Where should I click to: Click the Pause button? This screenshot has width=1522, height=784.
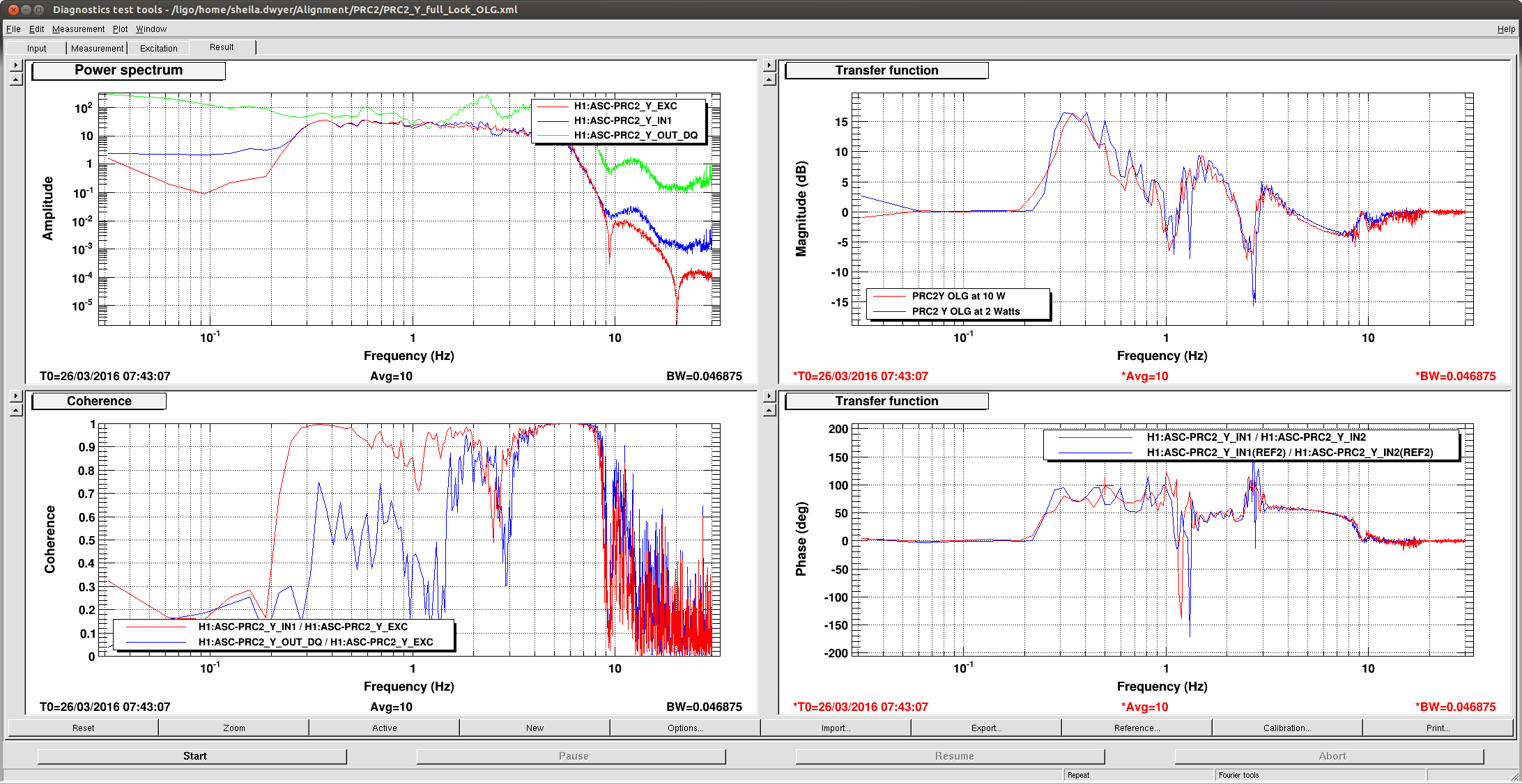coord(571,756)
